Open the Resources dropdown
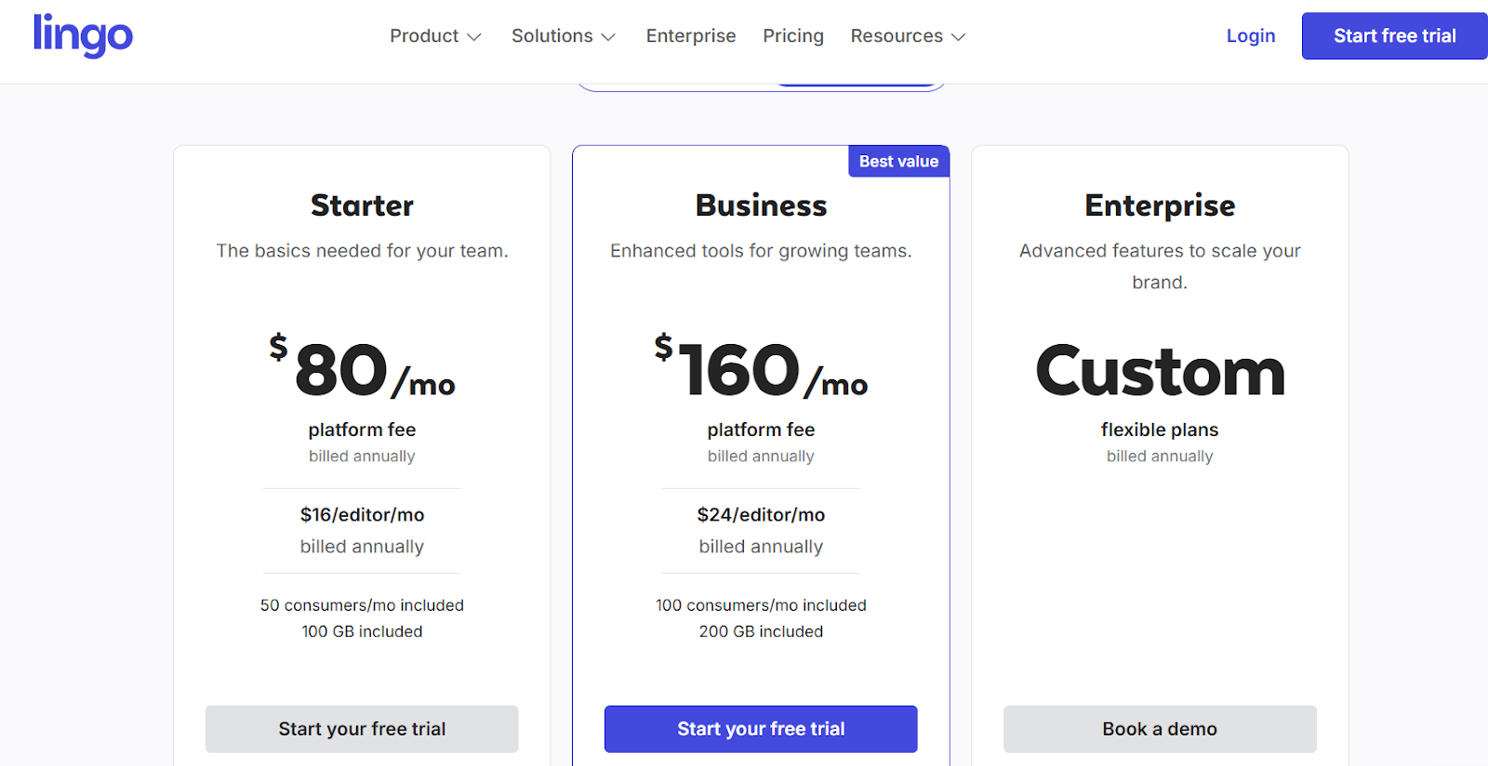The image size is (1488, 766). point(907,35)
